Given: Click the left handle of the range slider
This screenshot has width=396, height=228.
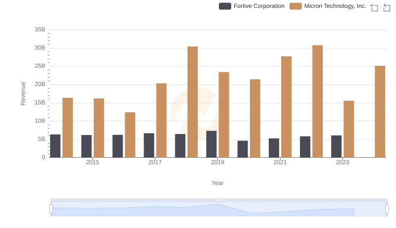Looking at the screenshot, I should (51, 209).
